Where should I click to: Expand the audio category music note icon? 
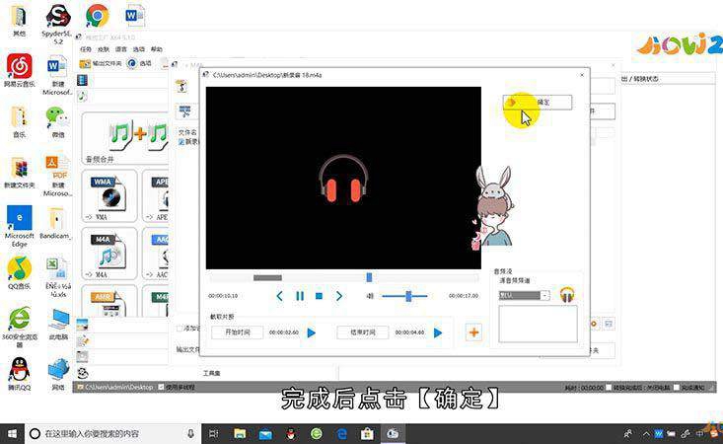tap(82, 96)
